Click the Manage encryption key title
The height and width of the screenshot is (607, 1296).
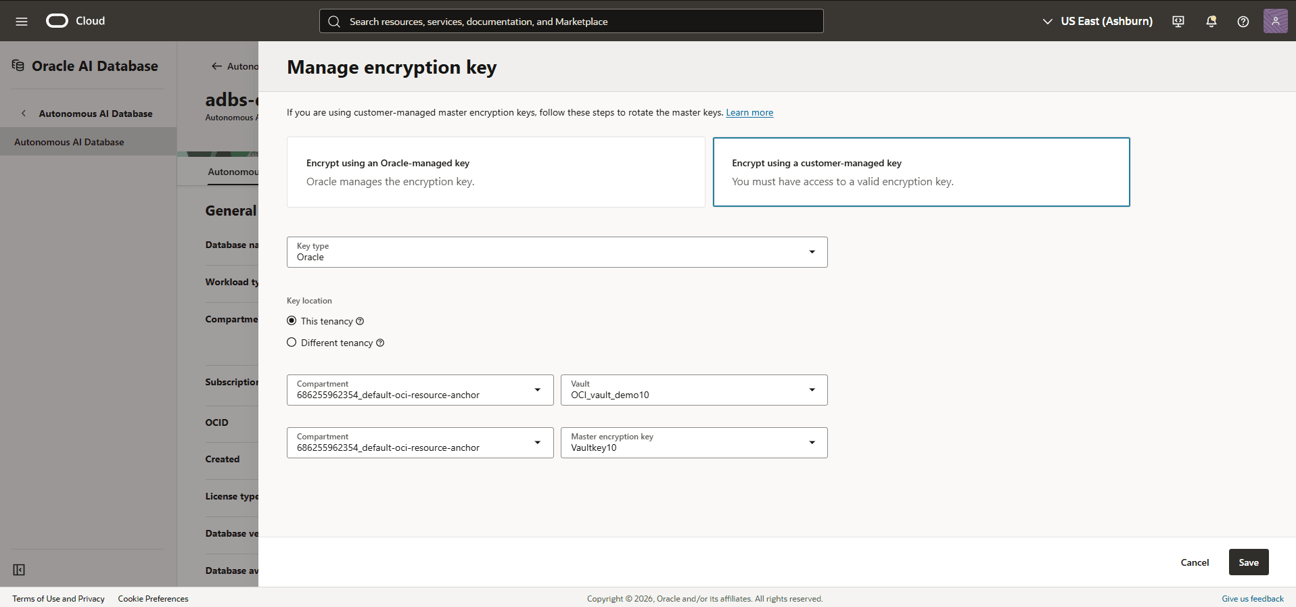(392, 68)
